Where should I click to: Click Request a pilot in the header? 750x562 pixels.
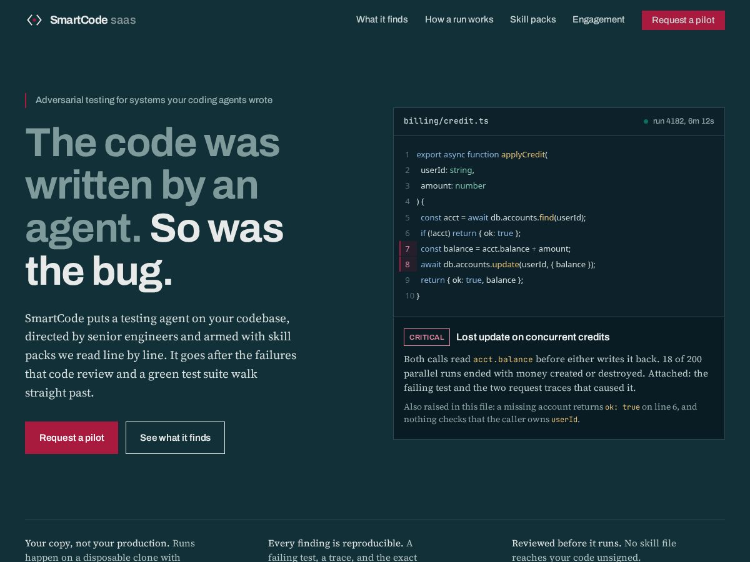pyautogui.click(x=683, y=20)
